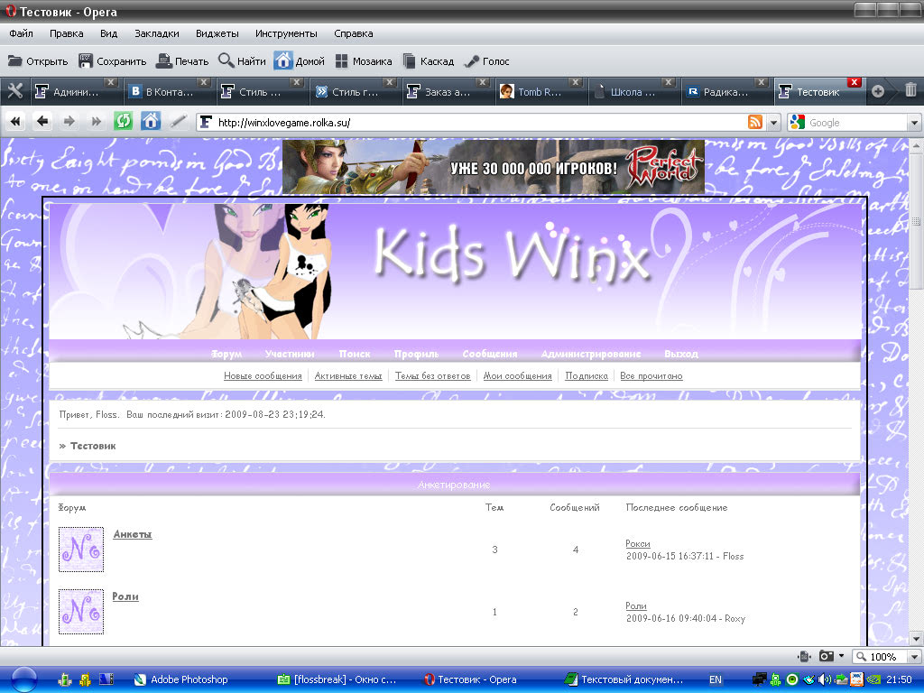Switch to the Админи... tab

click(76, 92)
